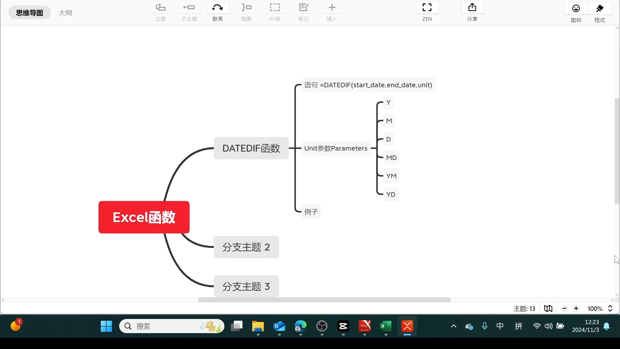Image resolution: width=620 pixels, height=349 pixels.
Task: Select the 例子 subtopic
Action: tap(311, 212)
